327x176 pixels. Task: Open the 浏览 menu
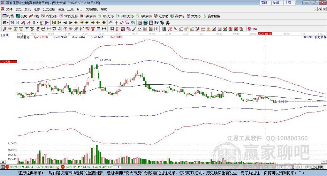(x=18, y=9)
